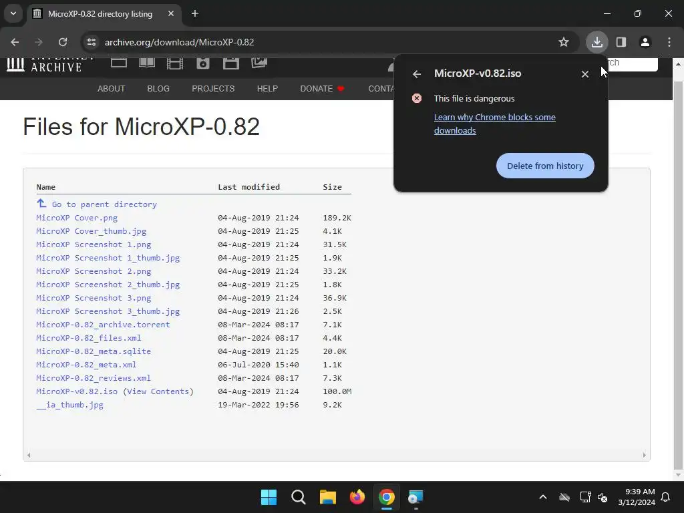
Task: Download MicroXP-0.82_archive.torrent file
Action: (103, 325)
